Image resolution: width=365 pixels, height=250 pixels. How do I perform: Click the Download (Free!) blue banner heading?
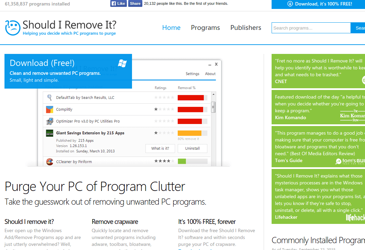point(42,63)
